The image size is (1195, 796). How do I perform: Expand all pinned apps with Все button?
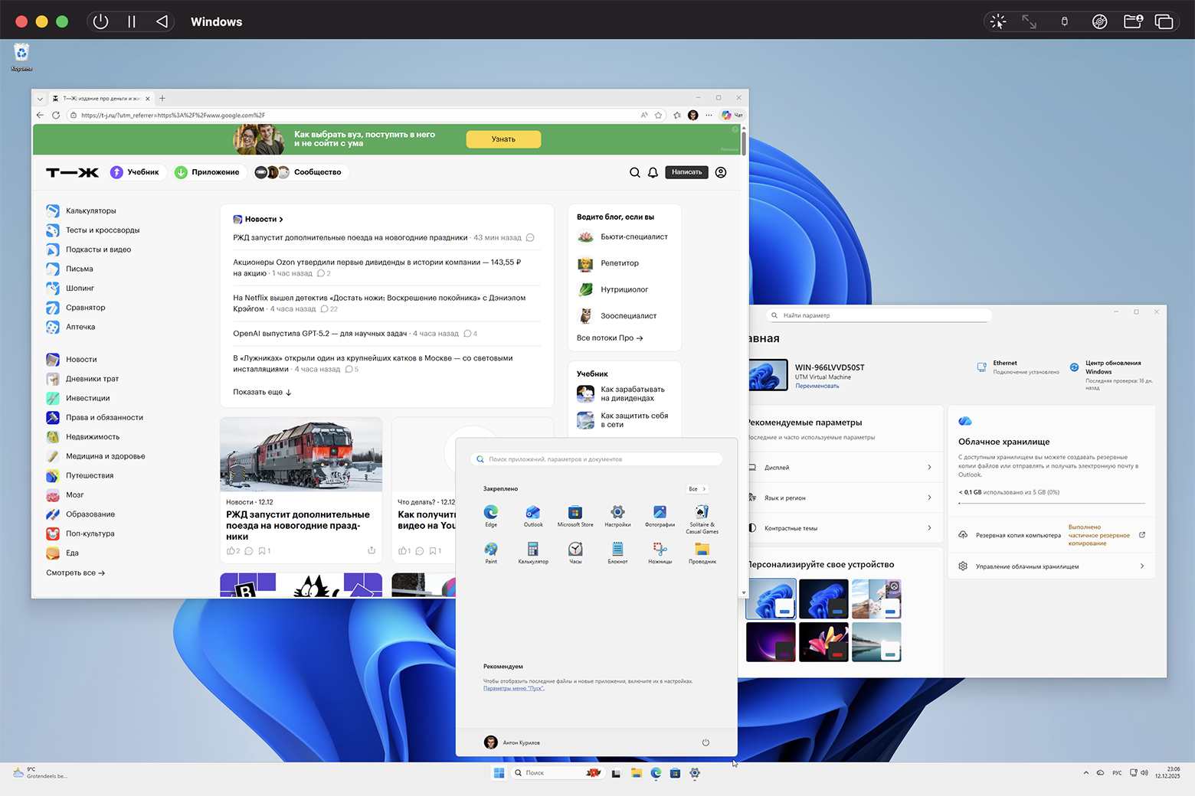coord(696,489)
